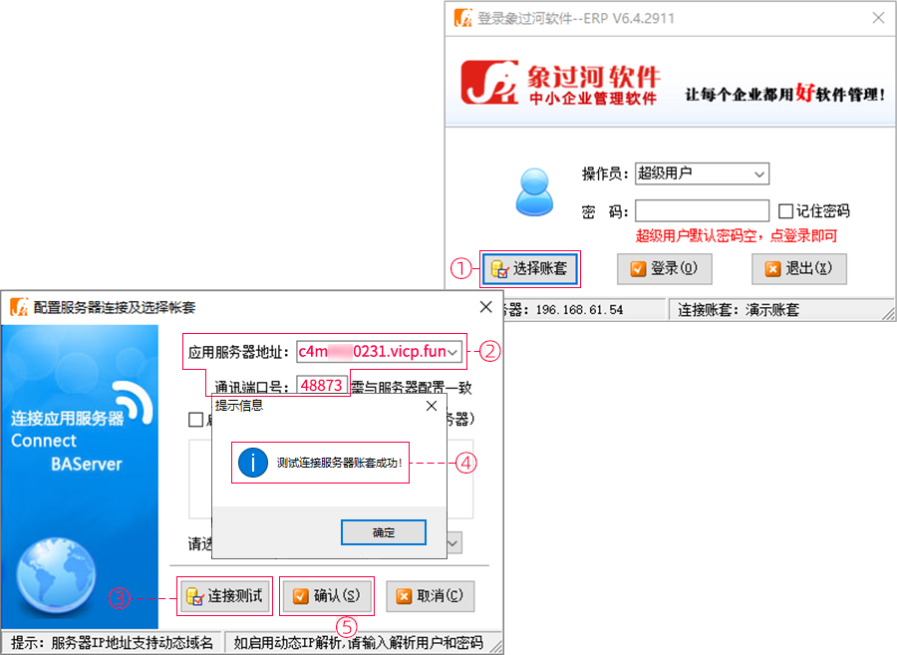This screenshot has height=655, width=897.
Task: Click the globe icon in the blue panel
Action: pos(56,575)
